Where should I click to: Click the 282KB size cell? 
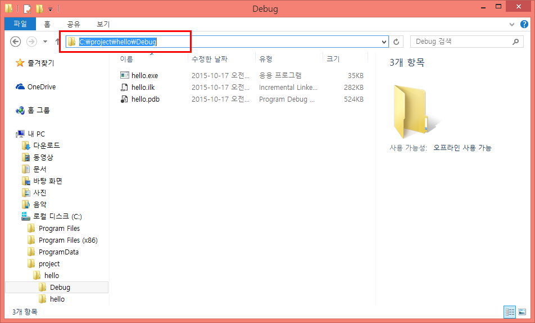pyautogui.click(x=353, y=87)
